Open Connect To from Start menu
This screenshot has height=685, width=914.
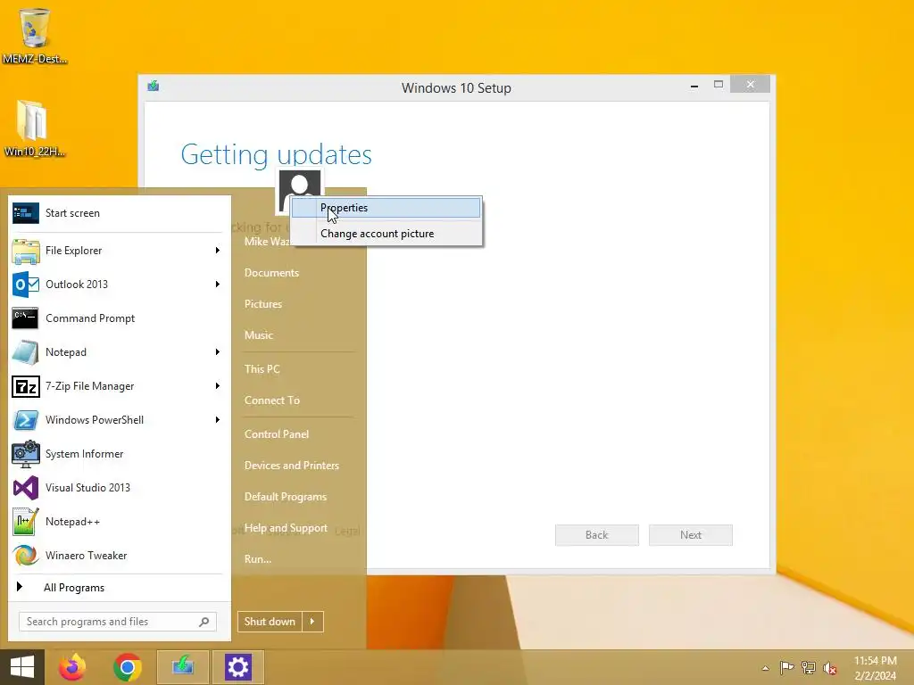pos(272,400)
